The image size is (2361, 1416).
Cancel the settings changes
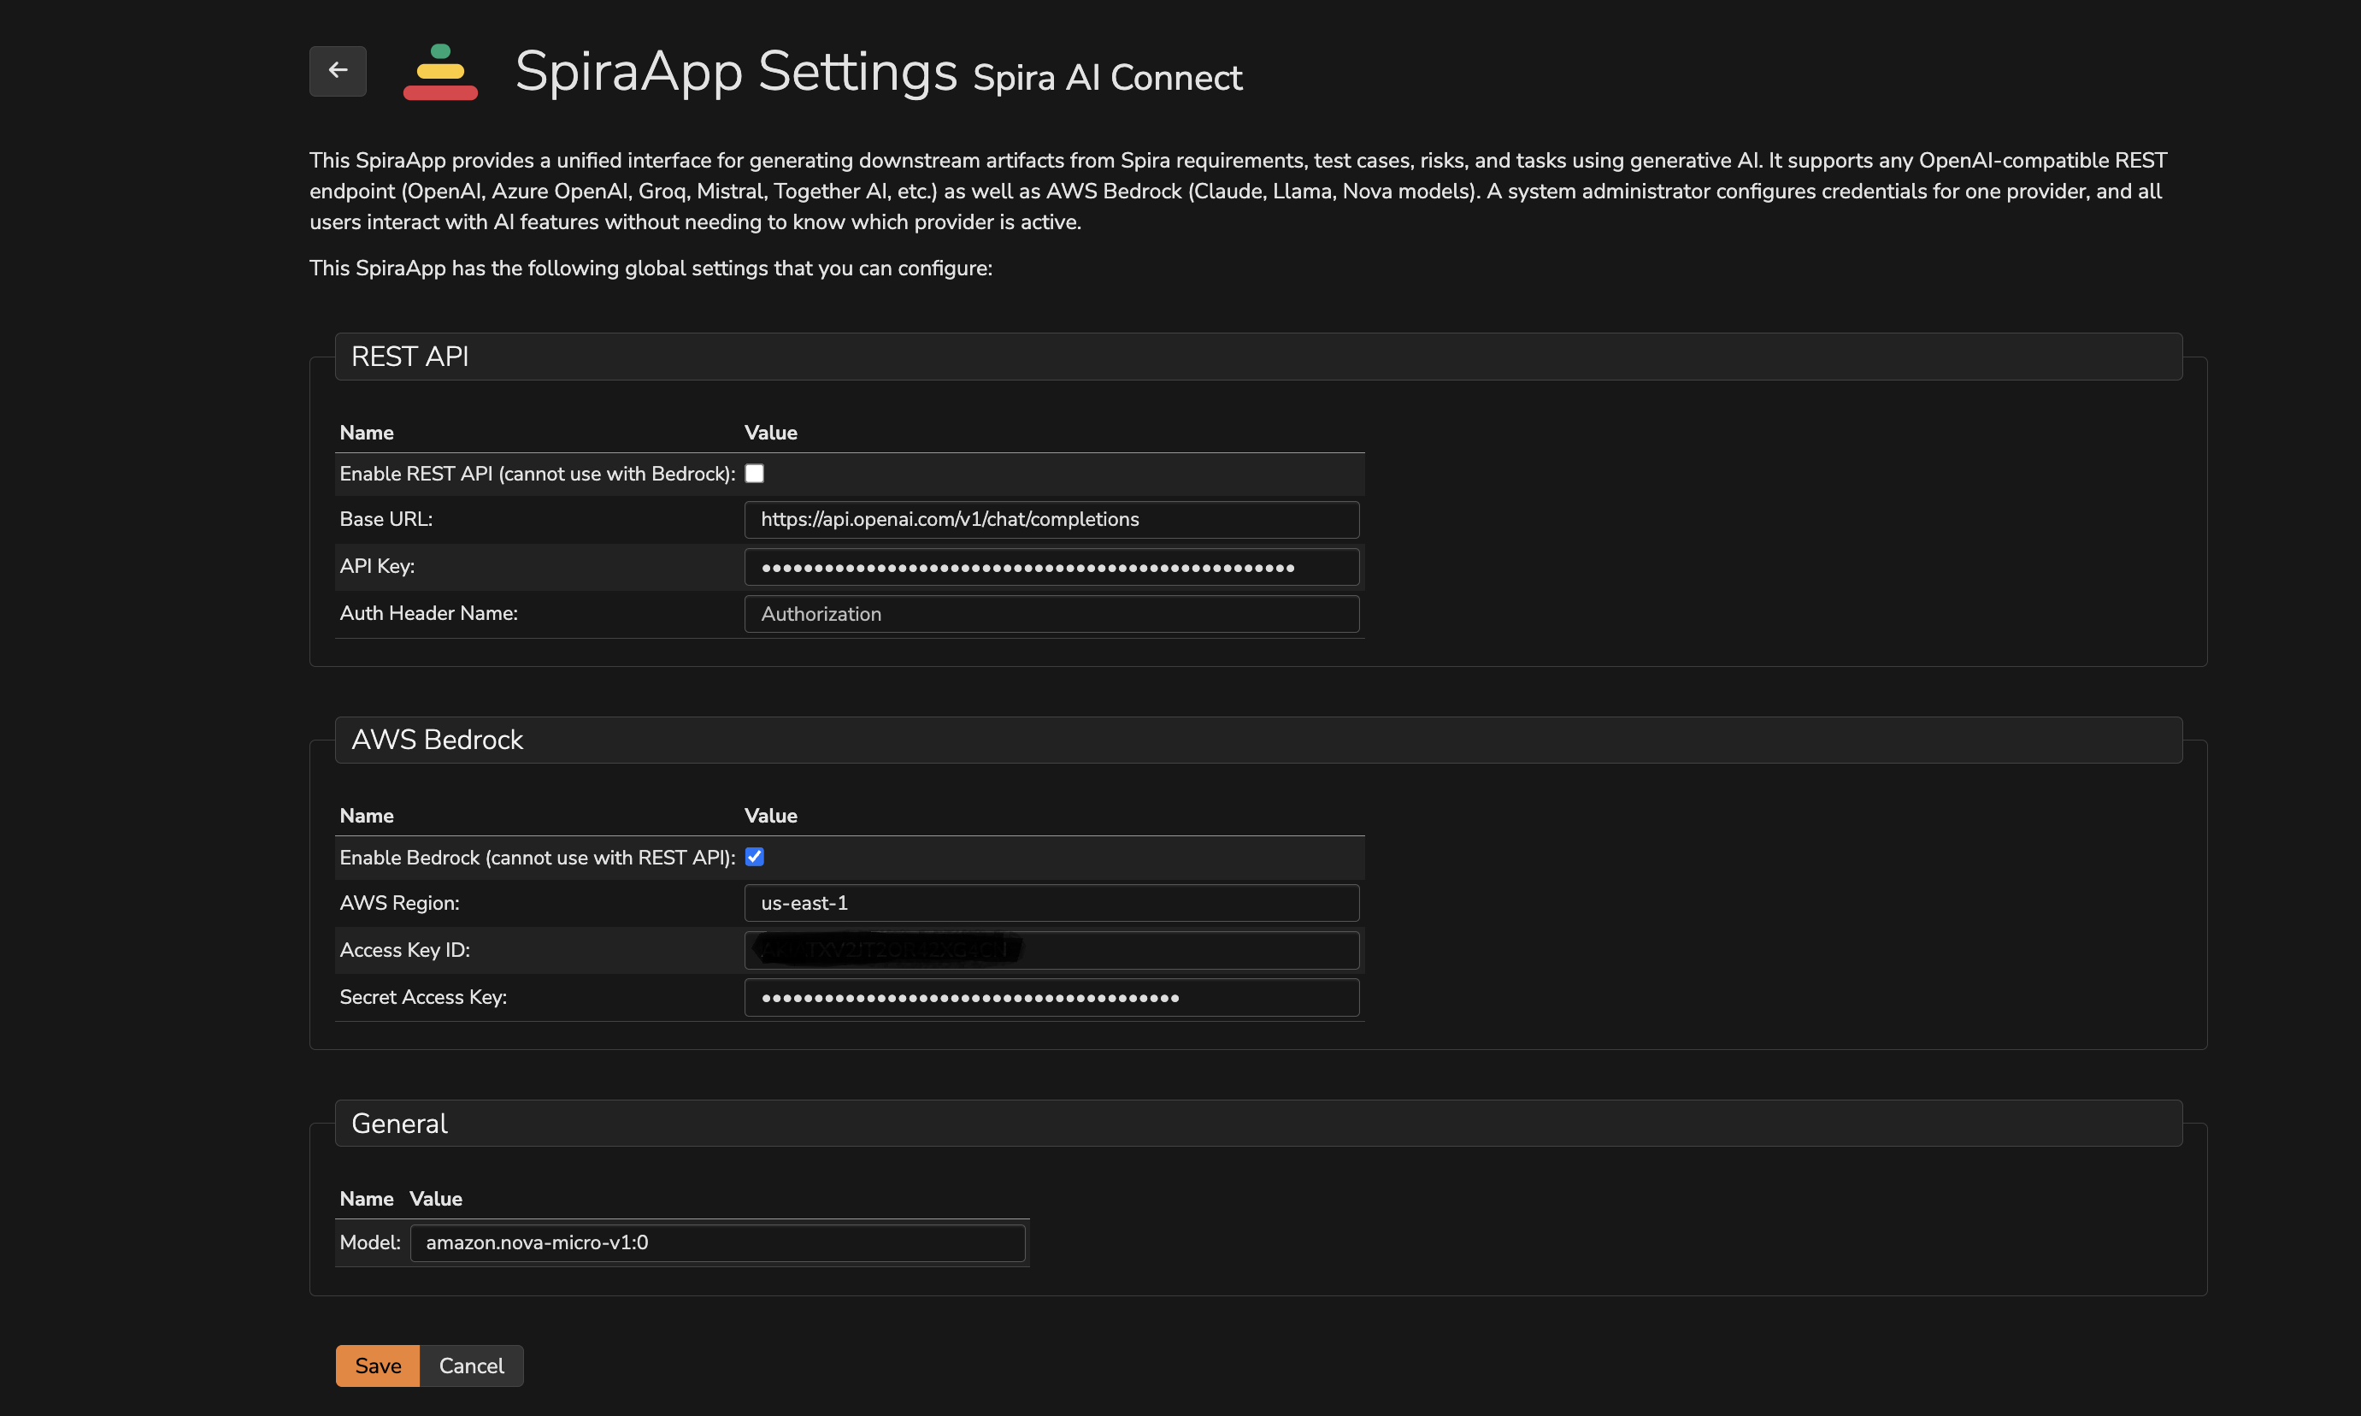(x=471, y=1366)
